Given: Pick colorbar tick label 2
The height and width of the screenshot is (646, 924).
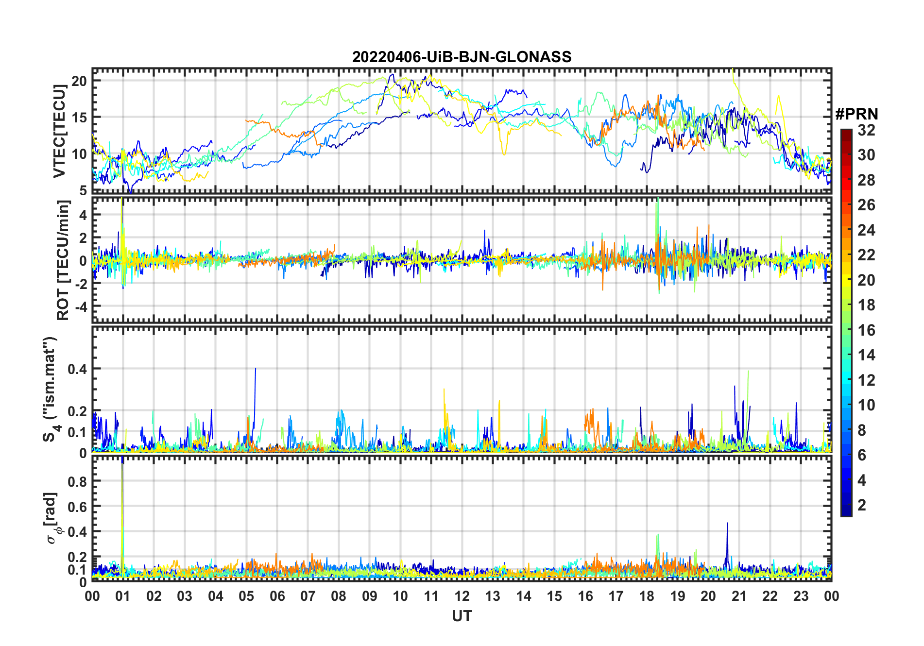Looking at the screenshot, I should click(x=862, y=505).
